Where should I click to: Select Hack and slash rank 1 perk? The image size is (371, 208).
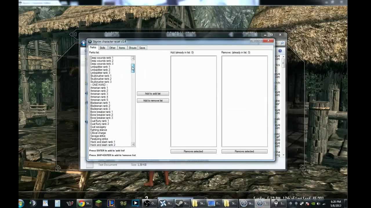(x=103, y=142)
